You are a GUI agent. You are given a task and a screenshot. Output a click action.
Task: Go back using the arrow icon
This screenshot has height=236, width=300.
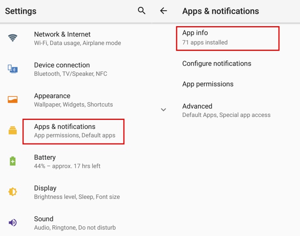coord(163,11)
